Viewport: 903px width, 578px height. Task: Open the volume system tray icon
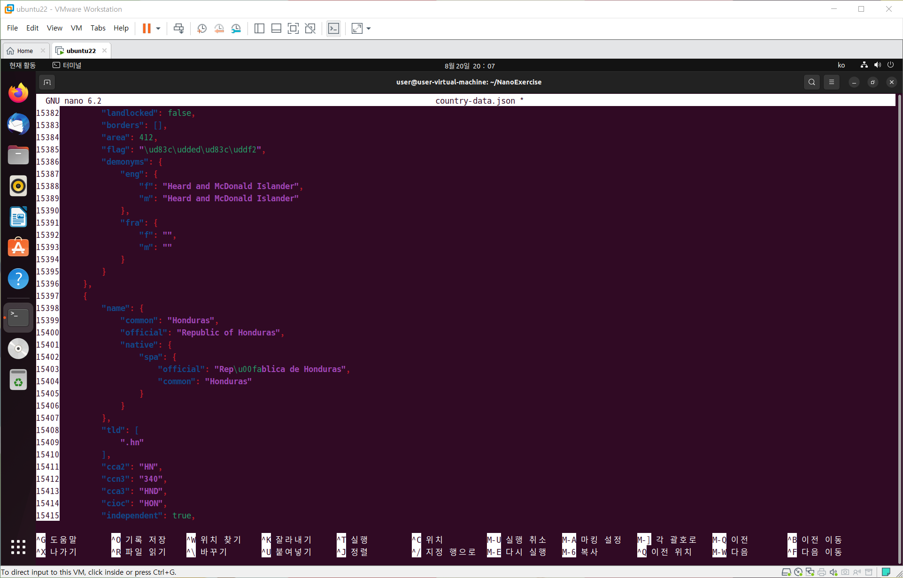point(877,65)
